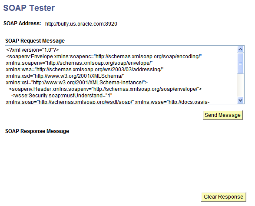Click the scroll up arrow of request box
Image resolution: width=255 pixels, height=206 pixels.
240,49
